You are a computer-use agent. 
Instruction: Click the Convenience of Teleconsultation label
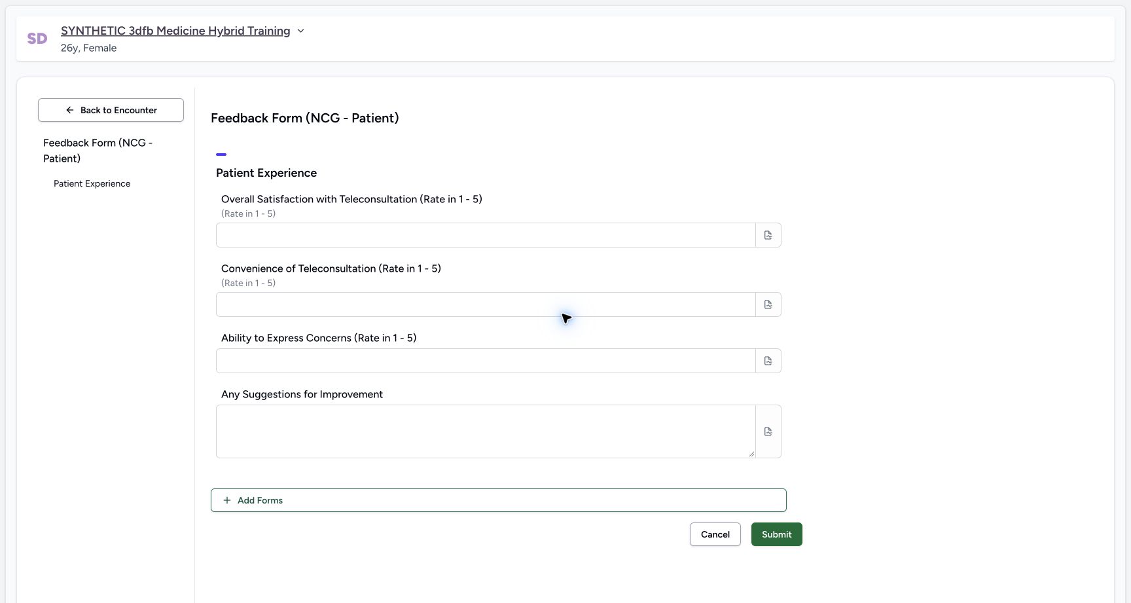click(x=331, y=268)
